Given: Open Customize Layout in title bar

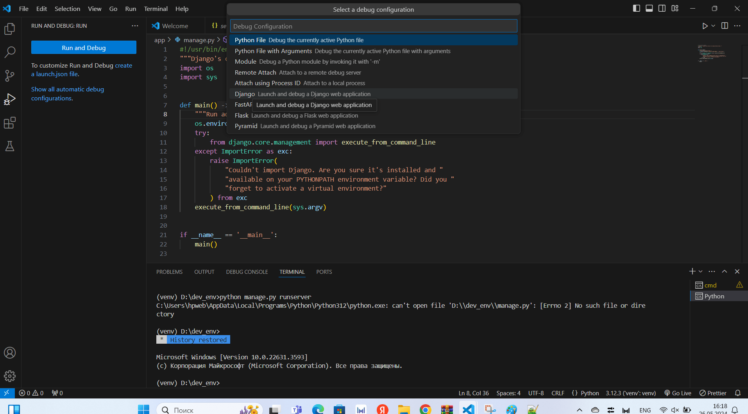Looking at the screenshot, I should [675, 8].
